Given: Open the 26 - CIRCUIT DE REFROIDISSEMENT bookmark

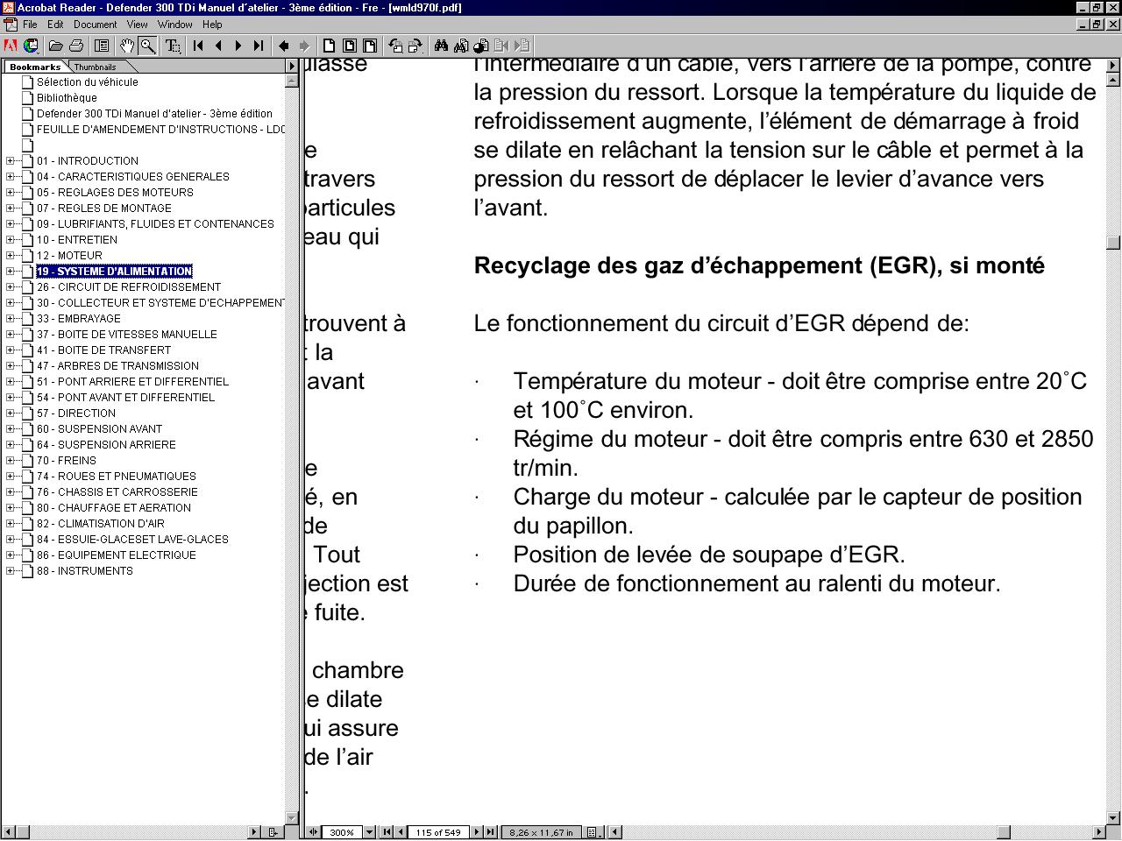Looking at the screenshot, I should tap(128, 287).
